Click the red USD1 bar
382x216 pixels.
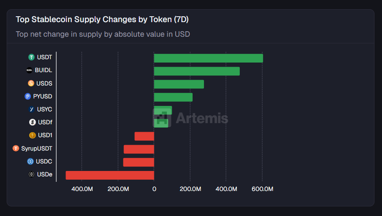click(x=144, y=136)
